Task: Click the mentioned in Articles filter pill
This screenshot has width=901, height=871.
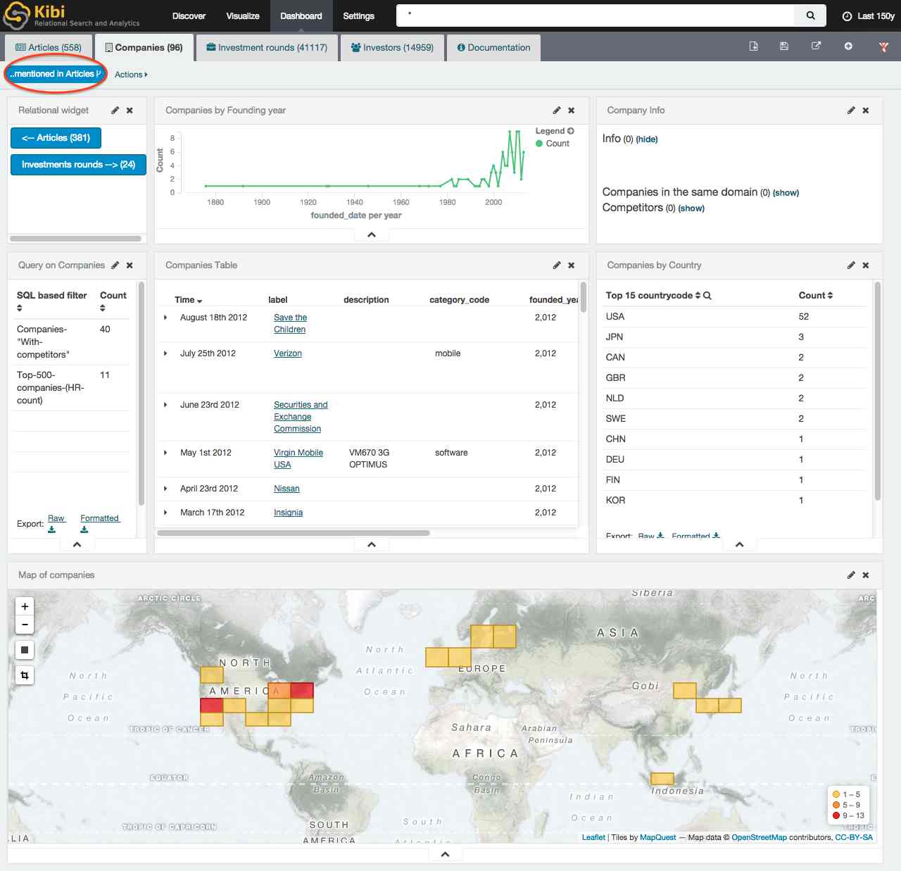Action: (x=55, y=74)
